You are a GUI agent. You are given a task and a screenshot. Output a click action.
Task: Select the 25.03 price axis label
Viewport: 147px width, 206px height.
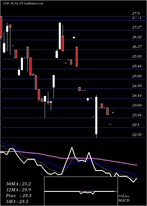coord(137,76)
